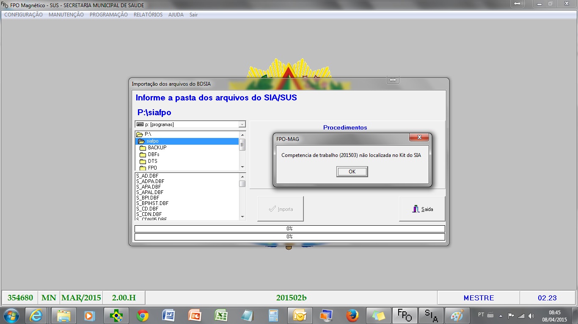
Task: Select file S_APA.DBF in list
Action: coord(149,187)
